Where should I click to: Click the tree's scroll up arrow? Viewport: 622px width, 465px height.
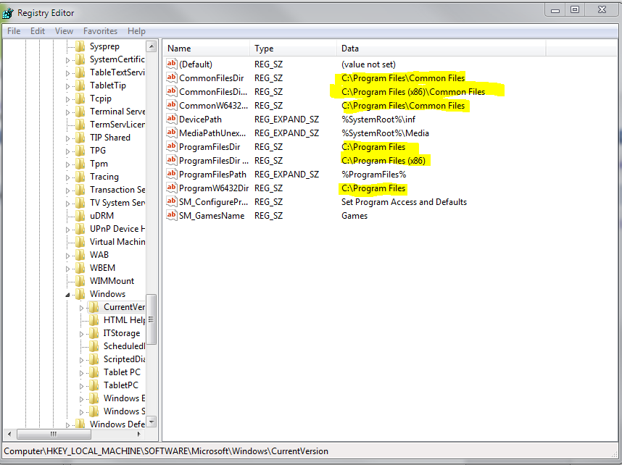coord(151,46)
